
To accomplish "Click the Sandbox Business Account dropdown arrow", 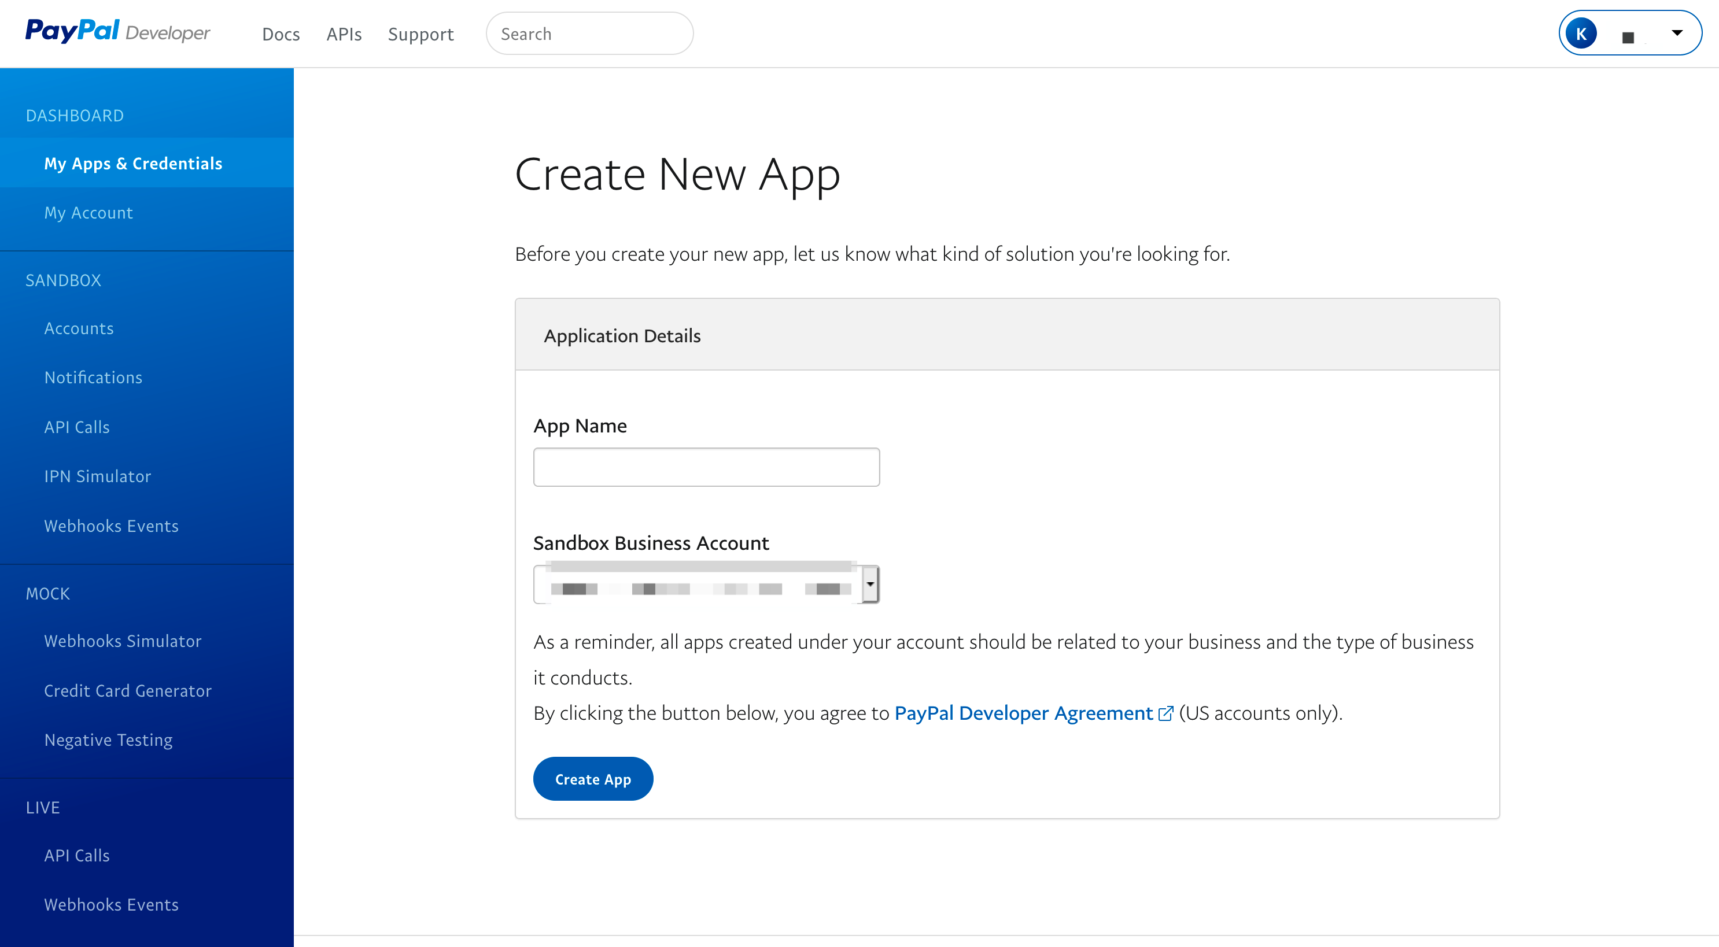I will 870,584.
